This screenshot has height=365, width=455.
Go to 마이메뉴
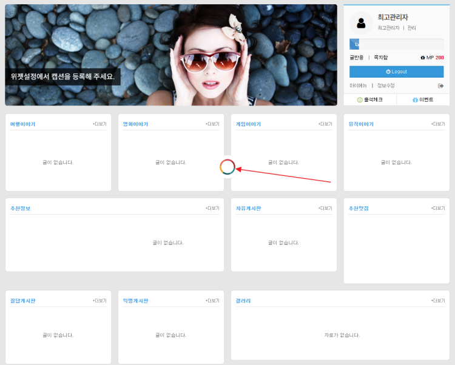358,85
